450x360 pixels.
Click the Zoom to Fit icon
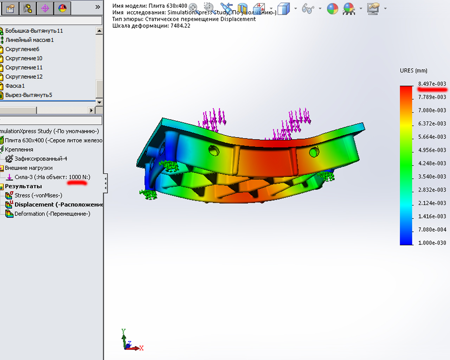193,7
